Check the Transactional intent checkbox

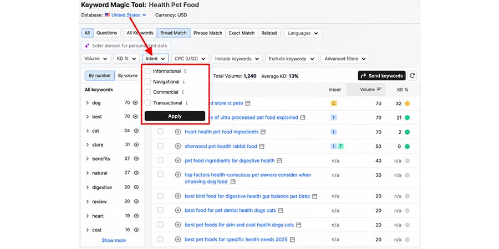point(147,102)
